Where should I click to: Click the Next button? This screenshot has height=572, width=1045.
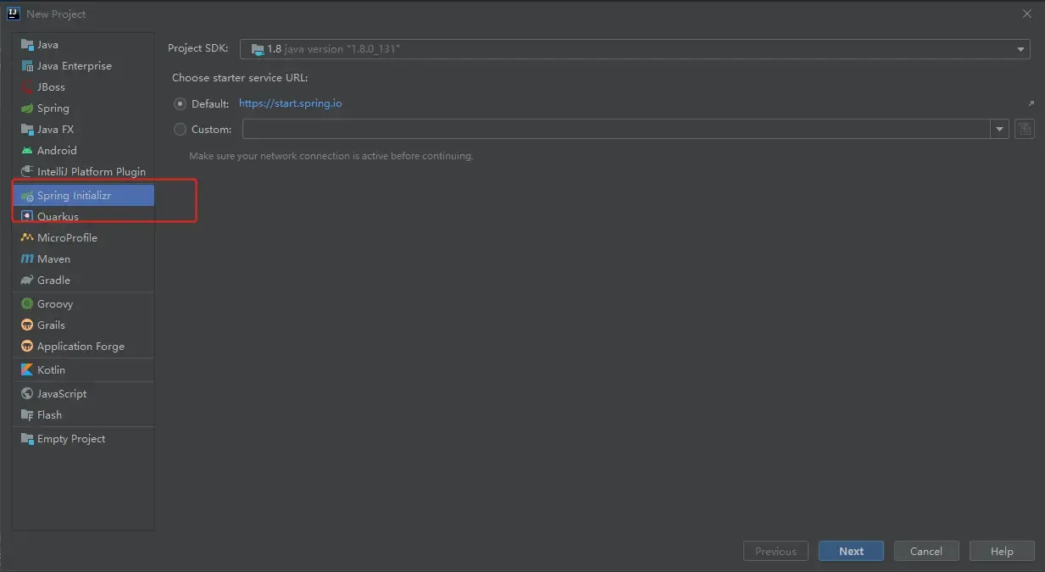click(851, 550)
